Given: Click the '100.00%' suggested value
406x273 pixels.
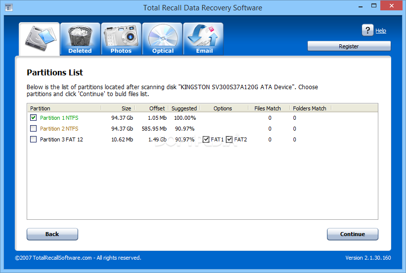Looking at the screenshot, I should [x=185, y=118].
